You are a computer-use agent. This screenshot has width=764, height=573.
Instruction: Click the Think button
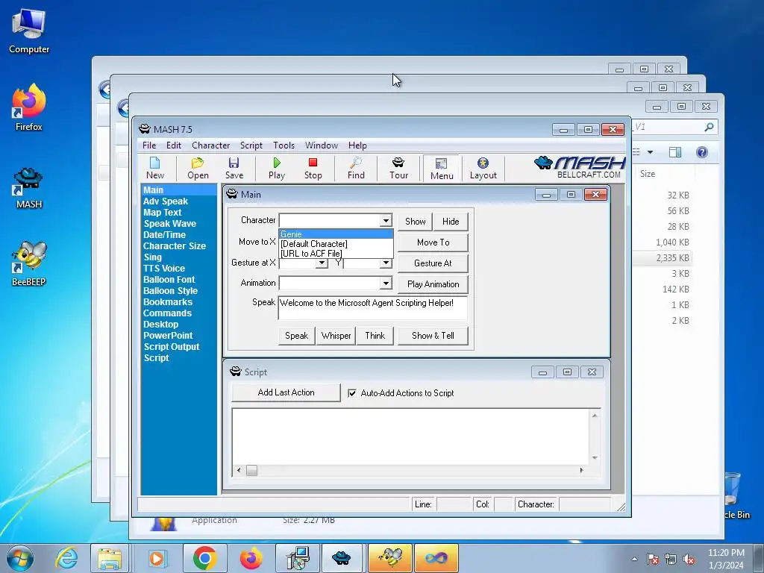pyautogui.click(x=375, y=336)
